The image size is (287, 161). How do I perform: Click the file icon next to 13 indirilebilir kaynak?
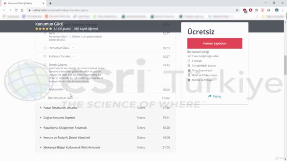(x=189, y=66)
